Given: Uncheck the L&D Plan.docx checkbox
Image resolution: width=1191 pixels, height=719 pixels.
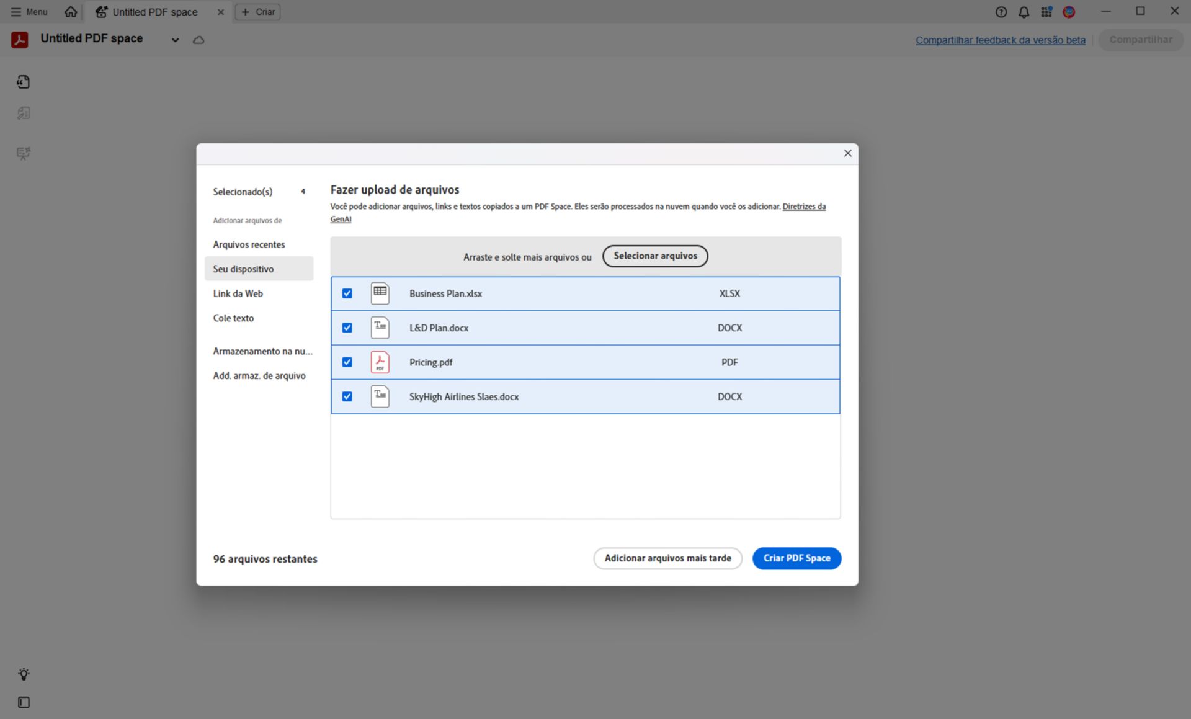Looking at the screenshot, I should coord(347,328).
